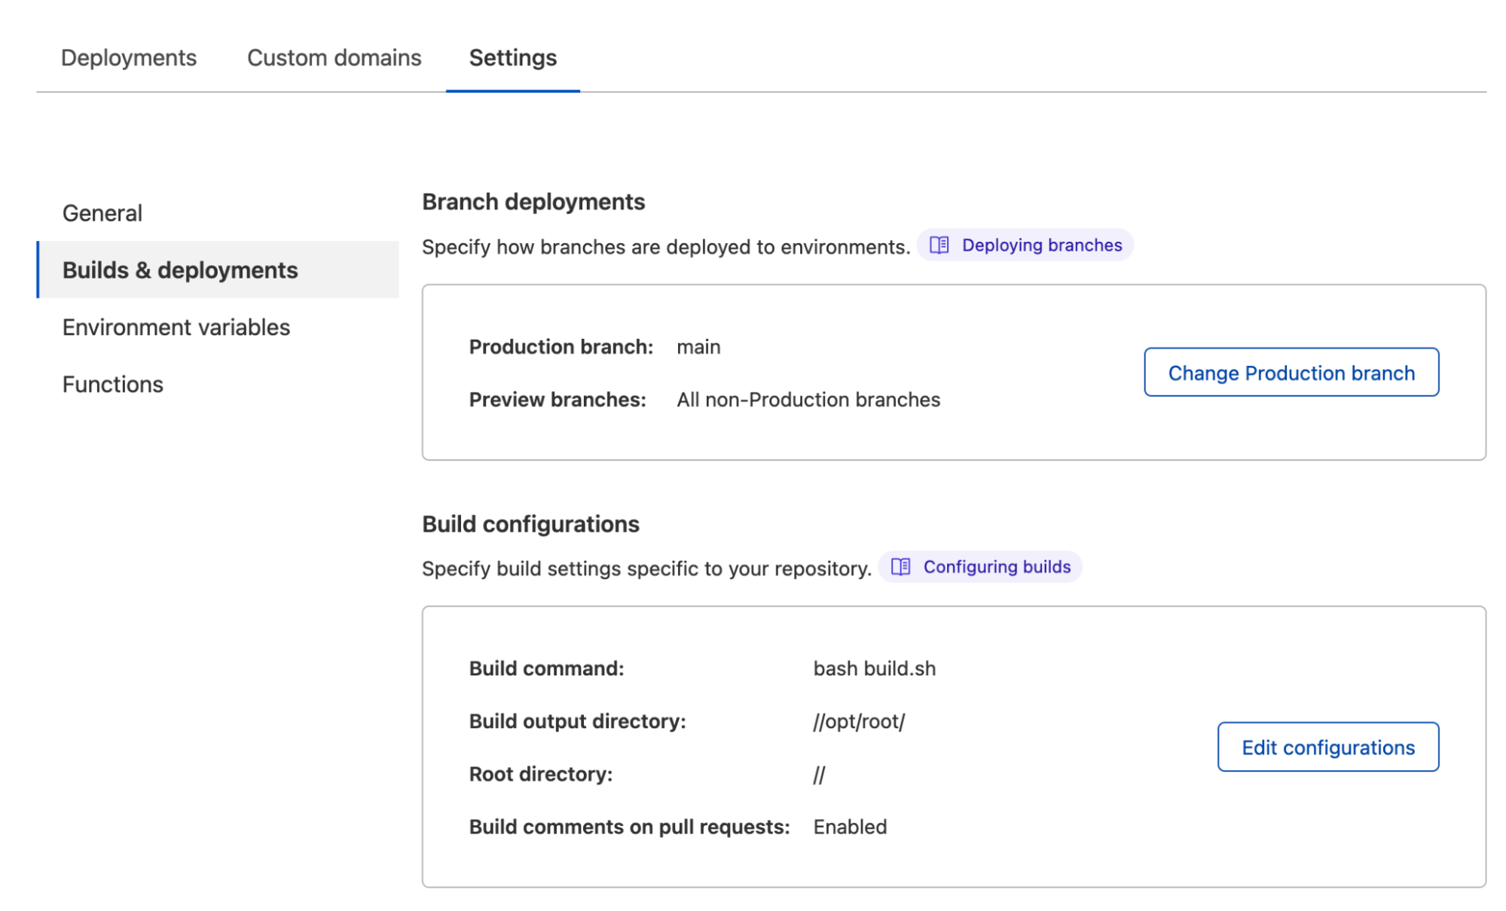The height and width of the screenshot is (911, 1506).
Task: Click the book icon beside Deploying branches
Action: (x=940, y=245)
